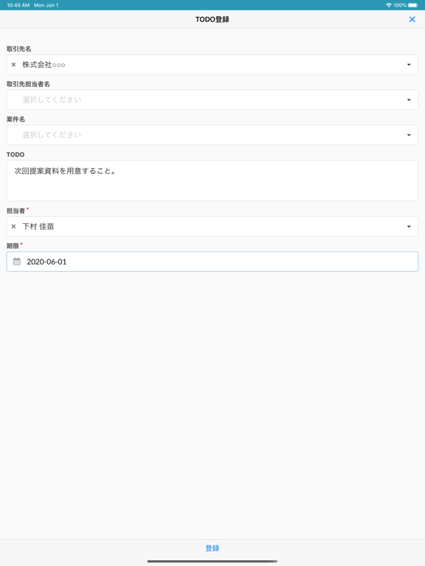425x566 pixels.
Task: Click the 期限 date field 2020-06-01
Action: (x=212, y=262)
